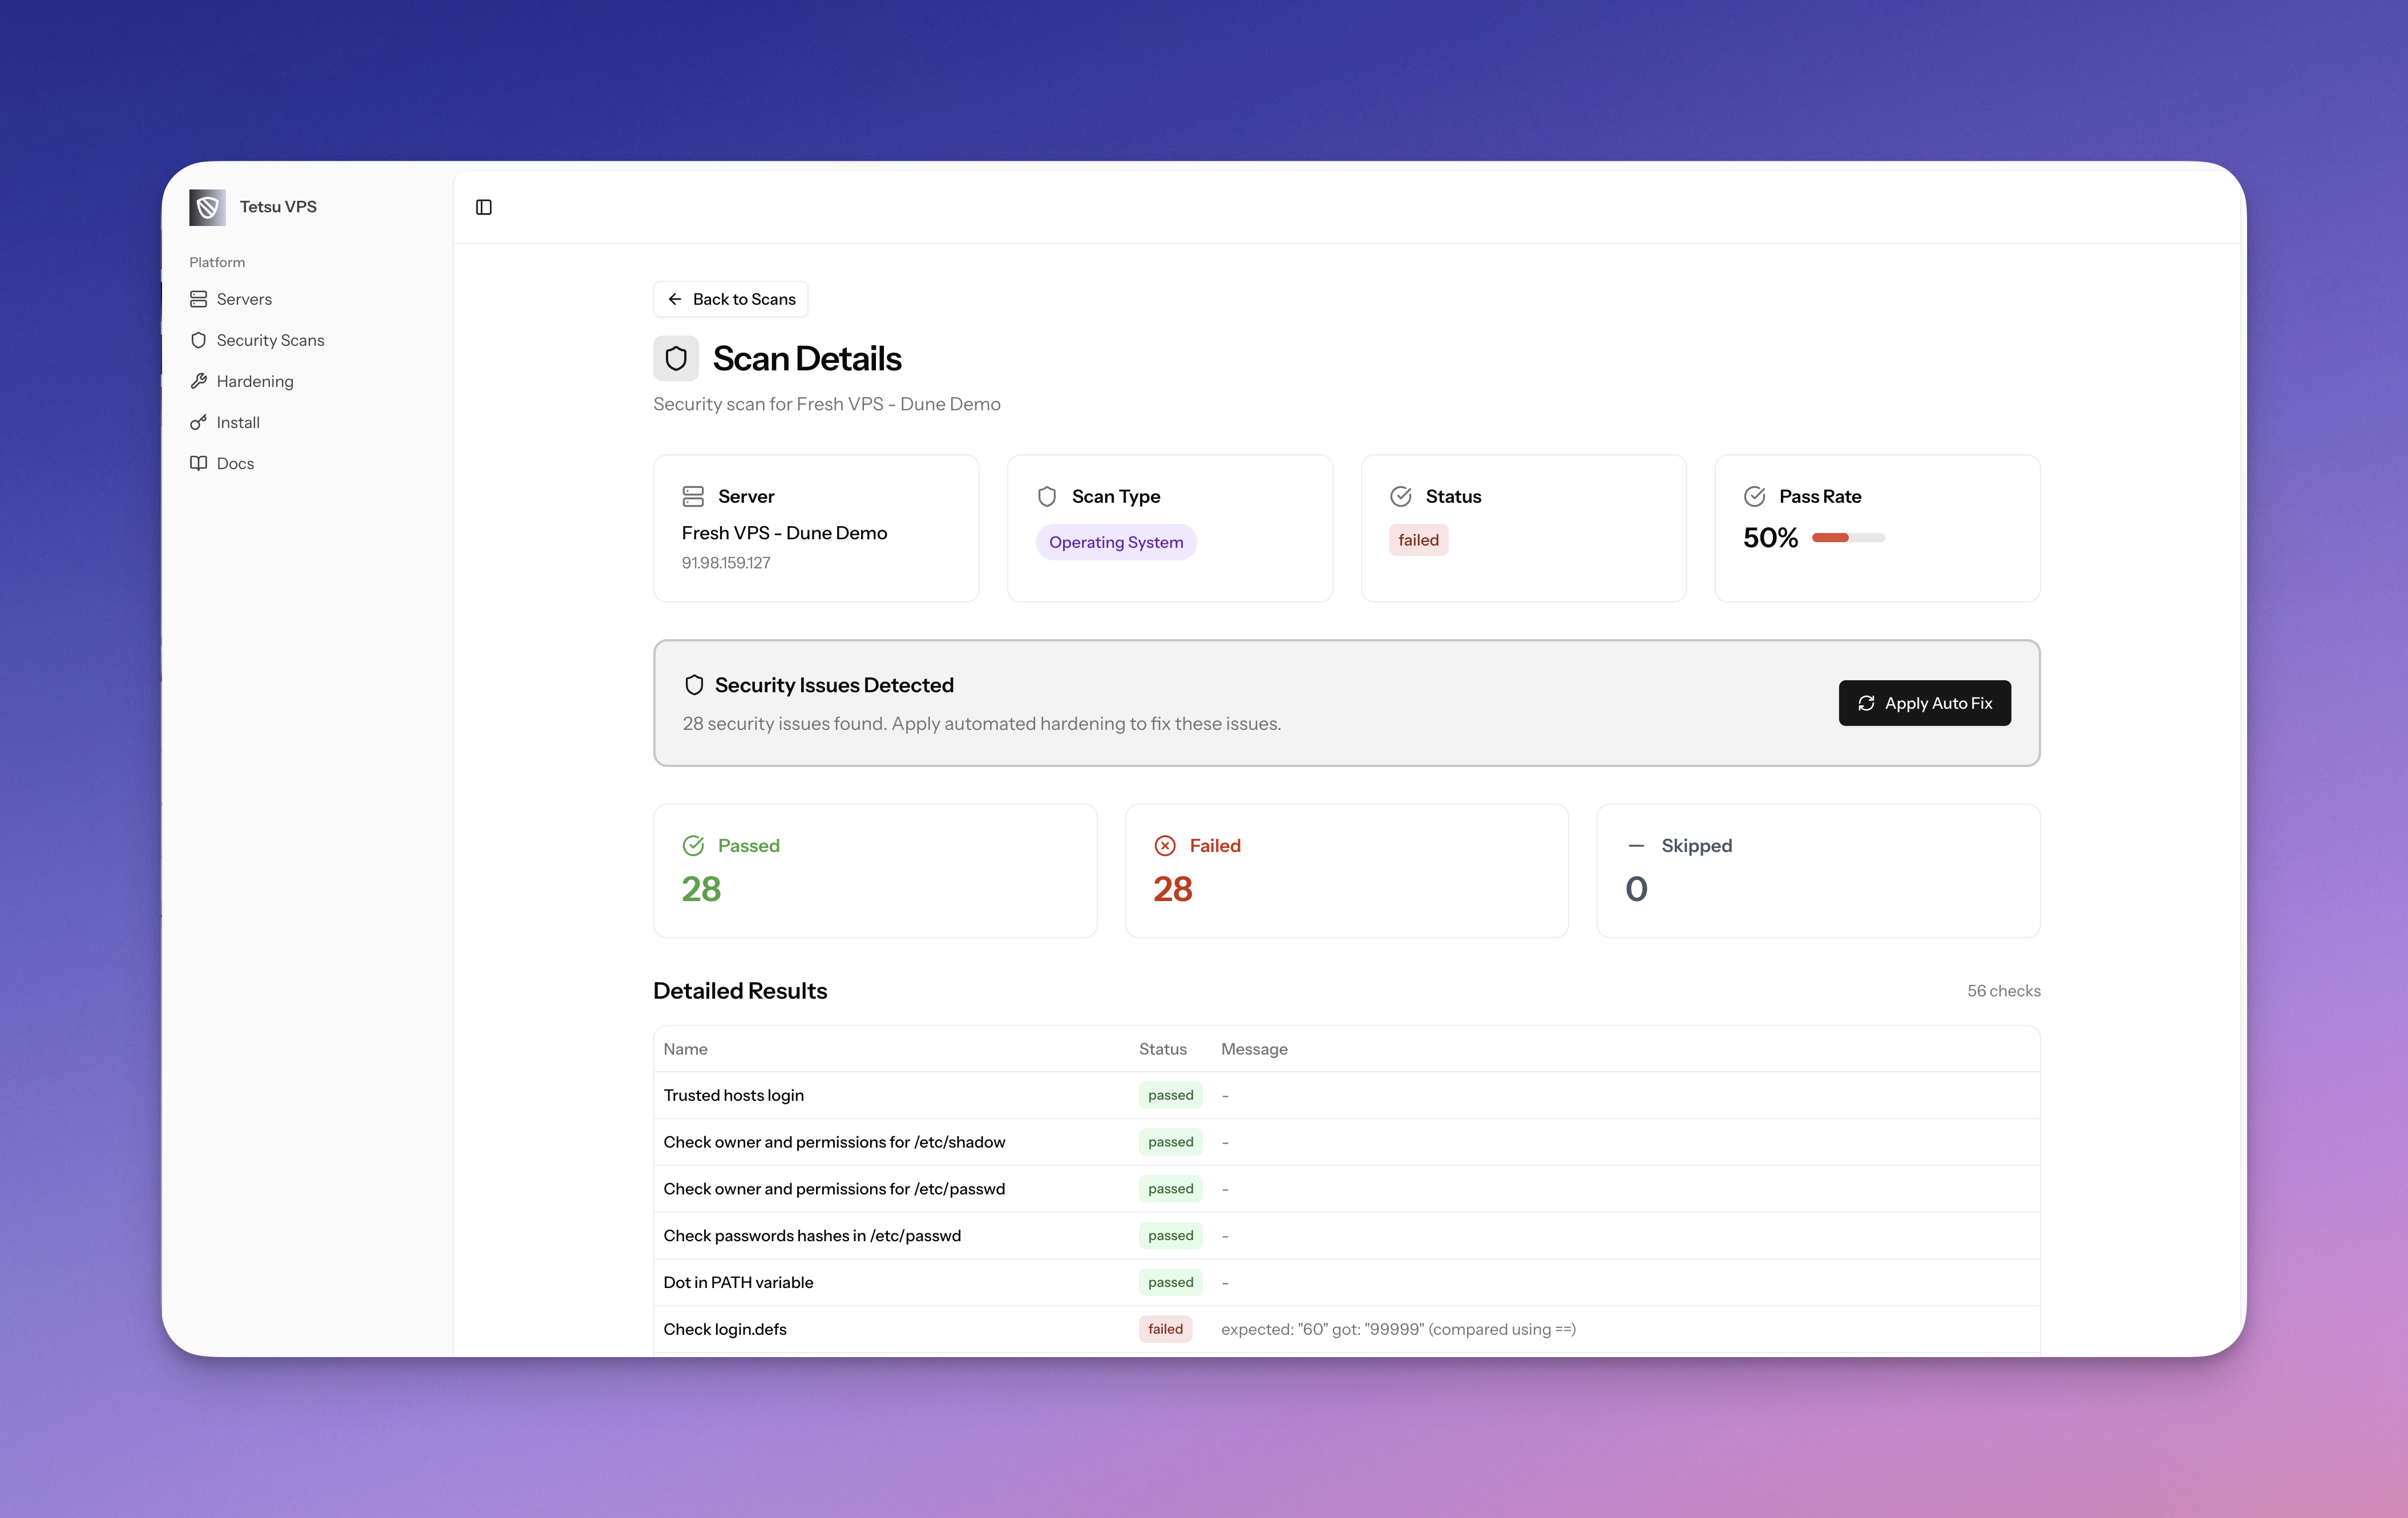2408x1518 pixels.
Task: Open Security Scans in sidebar
Action: tap(270, 340)
